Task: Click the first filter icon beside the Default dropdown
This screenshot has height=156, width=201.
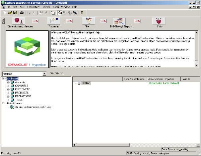Action: [52, 73]
